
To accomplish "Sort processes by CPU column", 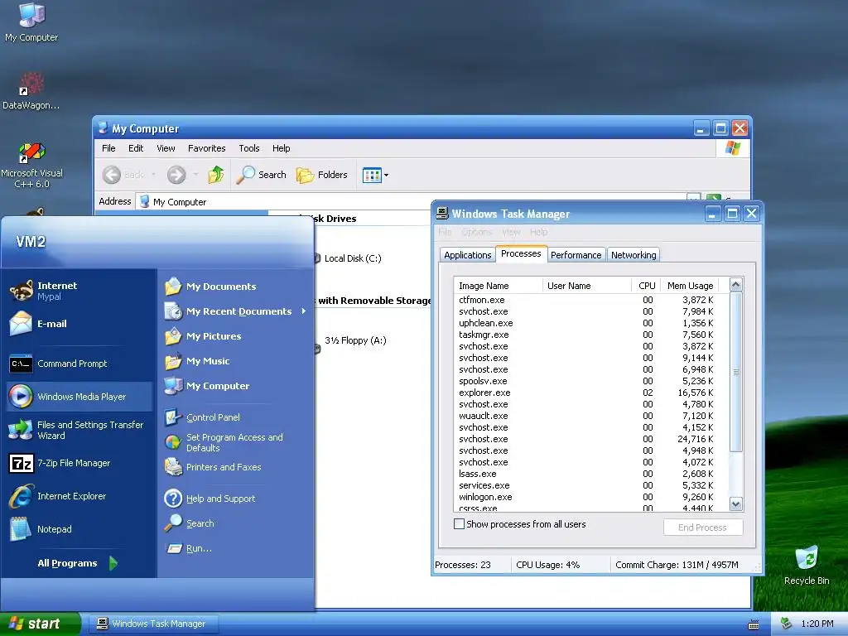I will click(x=646, y=286).
